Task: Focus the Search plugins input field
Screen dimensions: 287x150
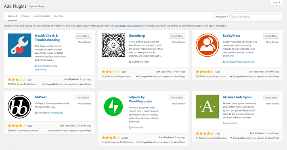Action: (256, 17)
